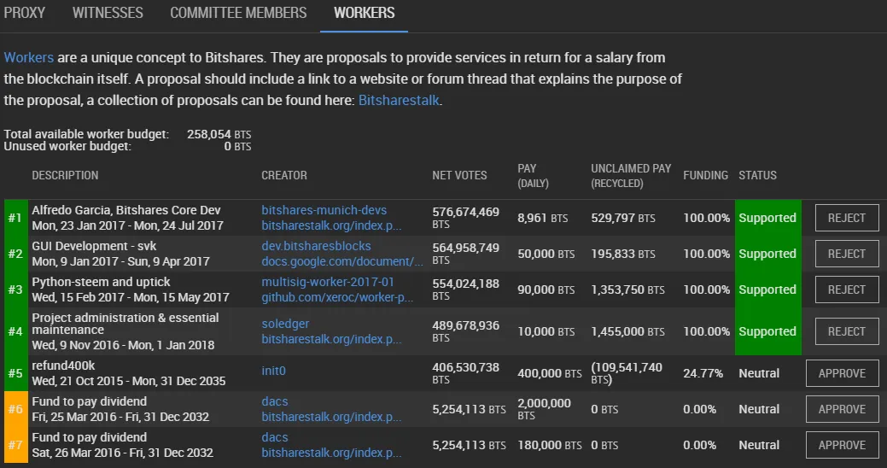This screenshot has width=887, height=468.
Task: Approve worker #7 Fund to pay dividend
Action: coord(843,445)
